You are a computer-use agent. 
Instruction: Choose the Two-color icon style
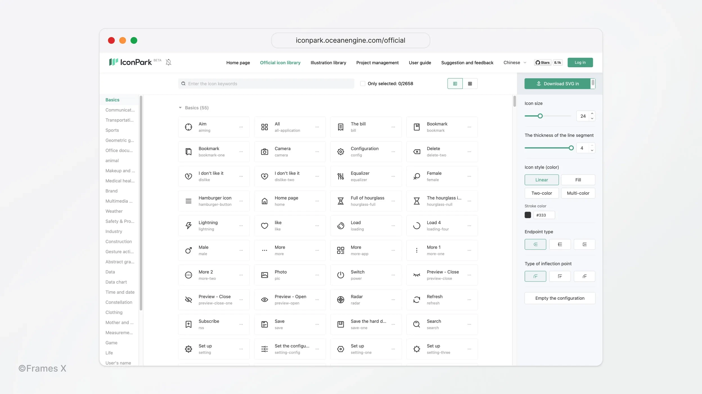[542, 193]
